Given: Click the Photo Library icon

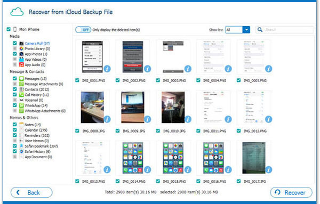Looking at the screenshot, I should click(21, 48).
